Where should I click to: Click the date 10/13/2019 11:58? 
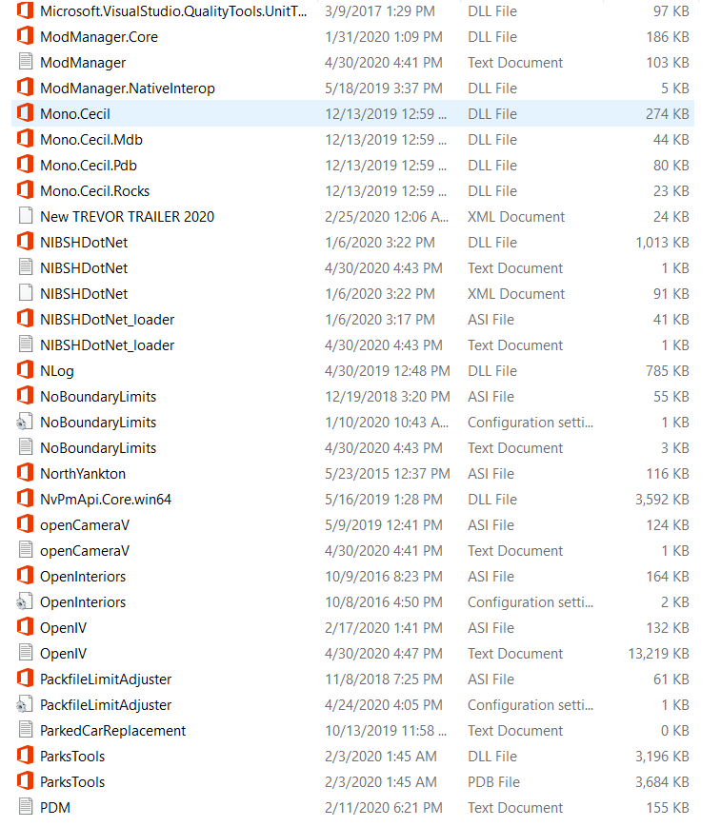pos(386,731)
